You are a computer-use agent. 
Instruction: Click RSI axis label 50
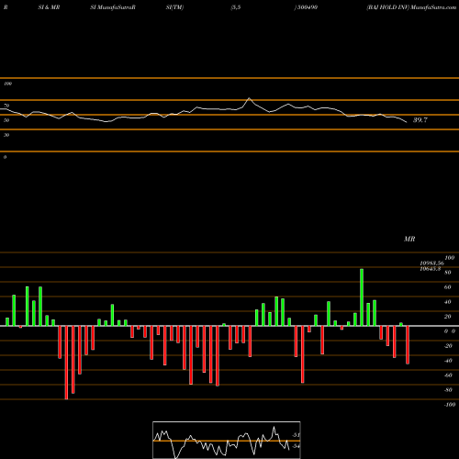(6, 120)
